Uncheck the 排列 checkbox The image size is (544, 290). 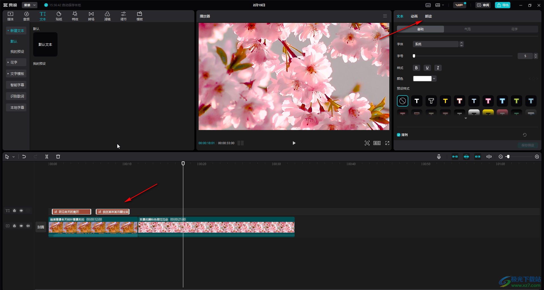click(399, 135)
